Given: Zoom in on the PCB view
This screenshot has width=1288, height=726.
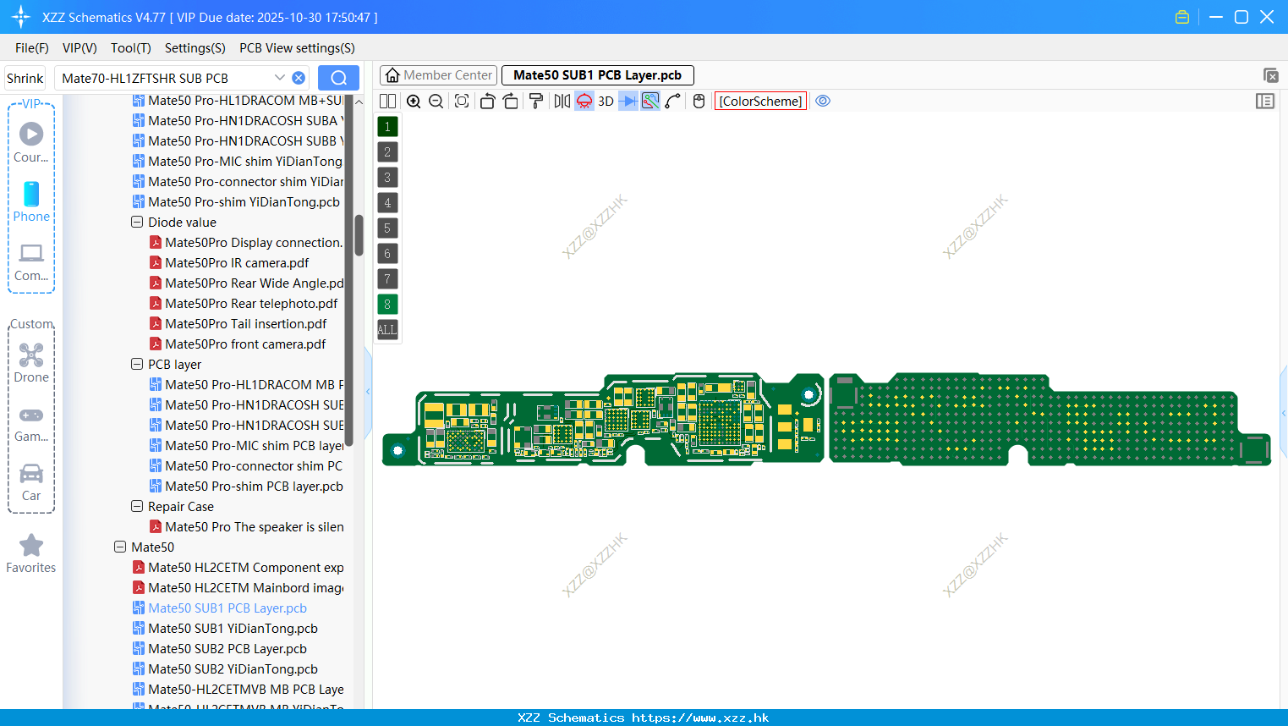Looking at the screenshot, I should point(414,102).
